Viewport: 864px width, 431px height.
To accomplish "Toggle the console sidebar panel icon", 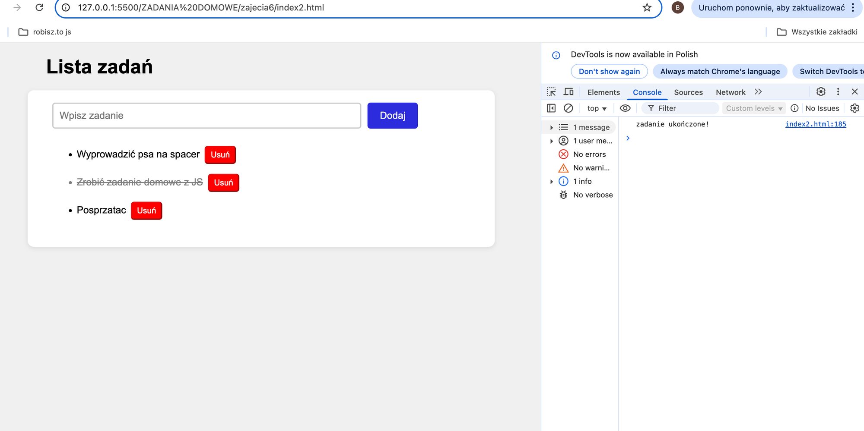I will point(551,108).
